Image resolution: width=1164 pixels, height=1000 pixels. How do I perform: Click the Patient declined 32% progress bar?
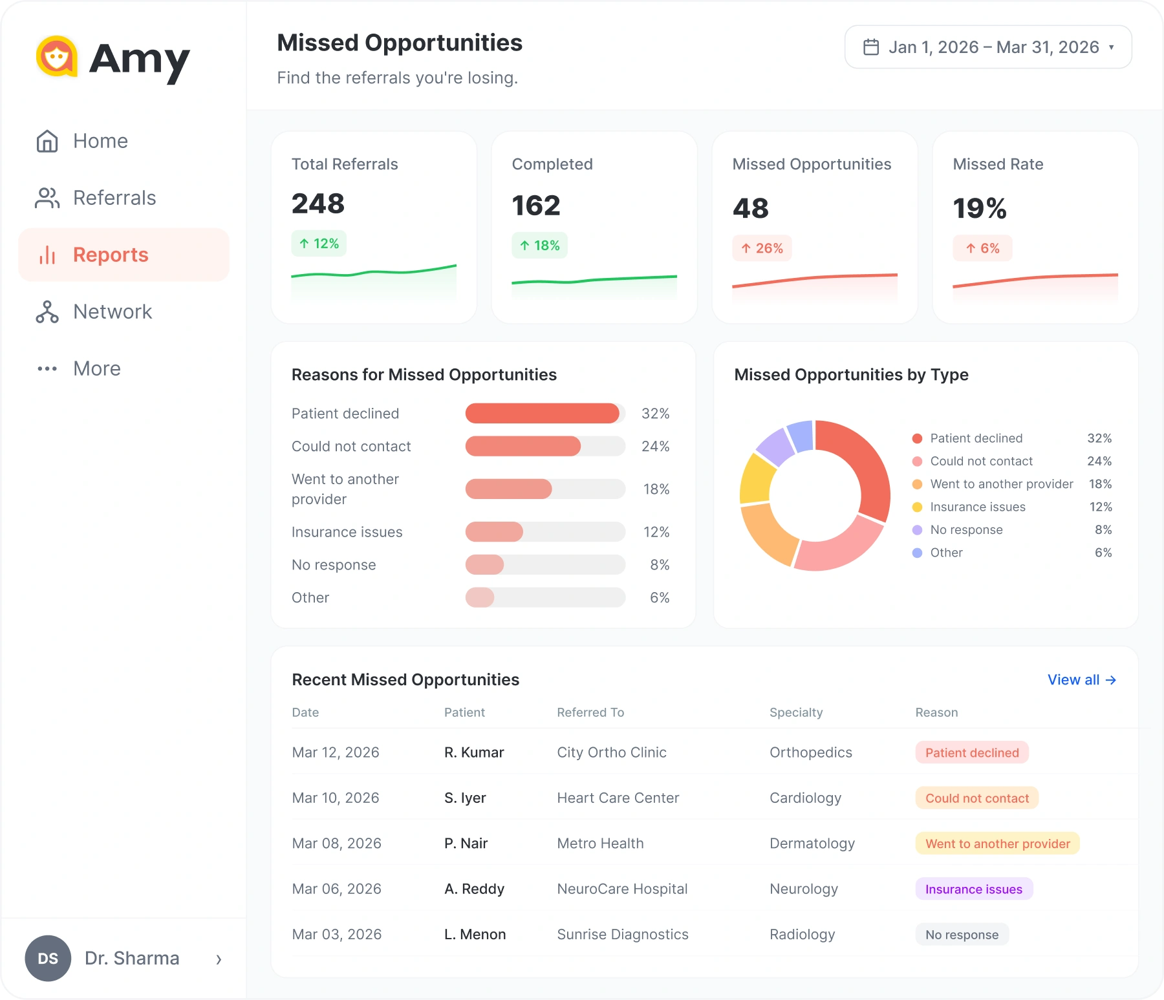(x=545, y=414)
